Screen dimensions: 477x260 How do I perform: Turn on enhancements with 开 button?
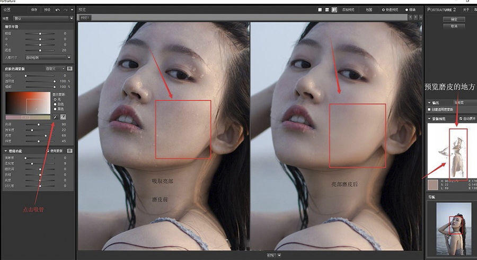coord(69,151)
